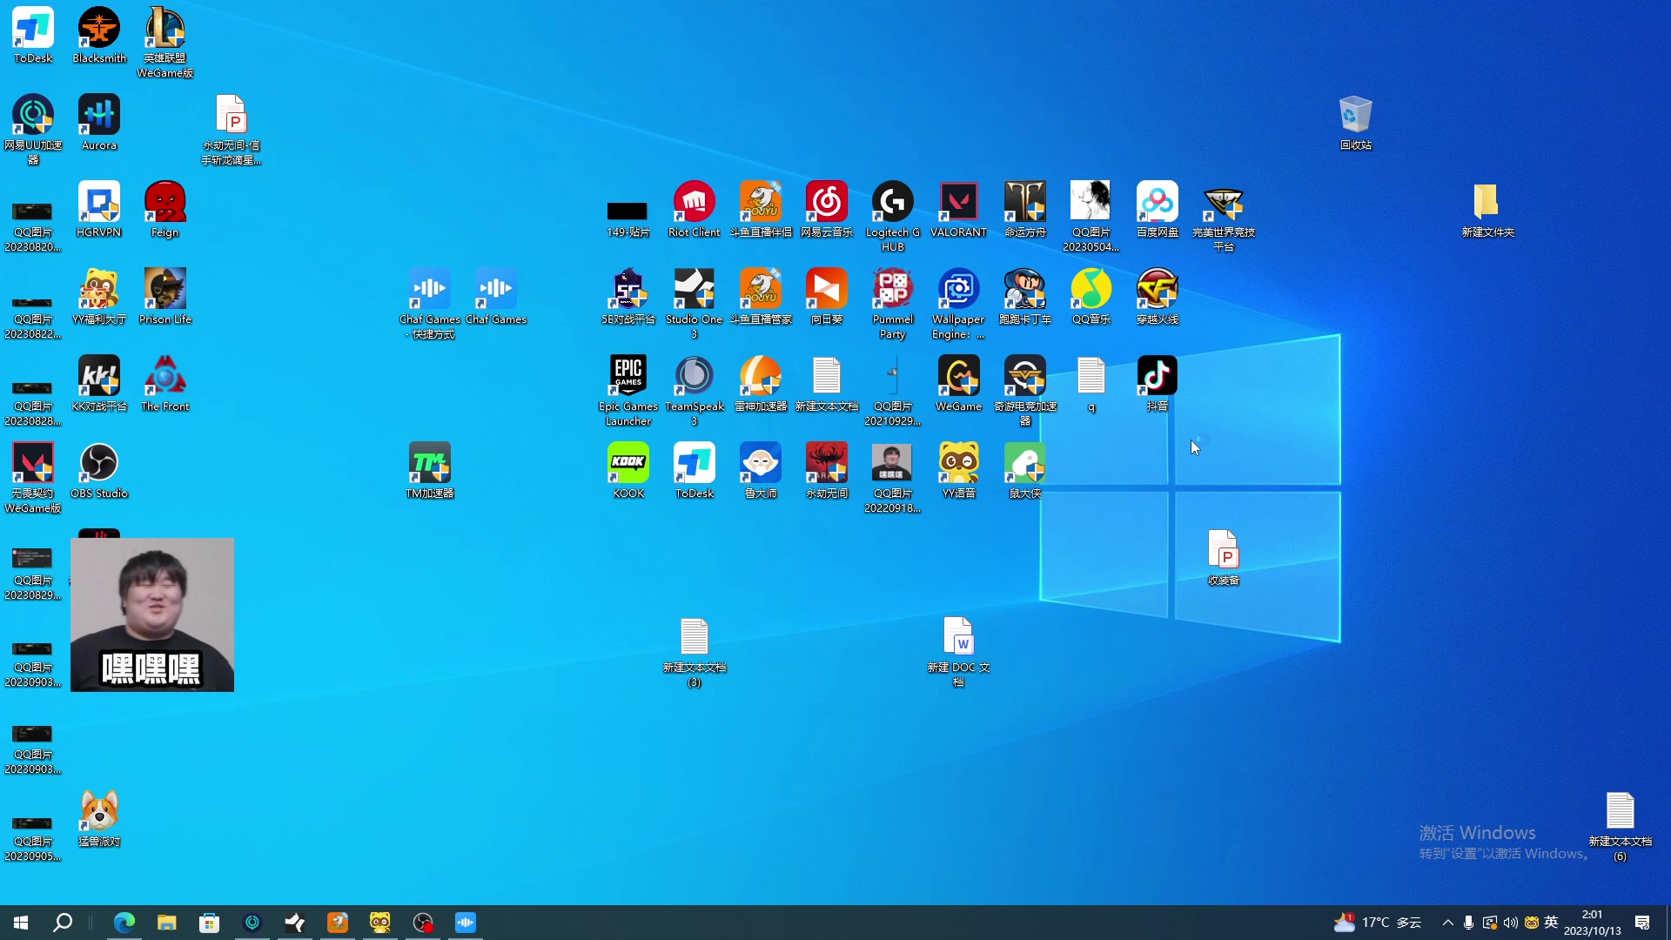Select the VALORANT desktop icon
This screenshot has height=940, width=1671.
959,210
